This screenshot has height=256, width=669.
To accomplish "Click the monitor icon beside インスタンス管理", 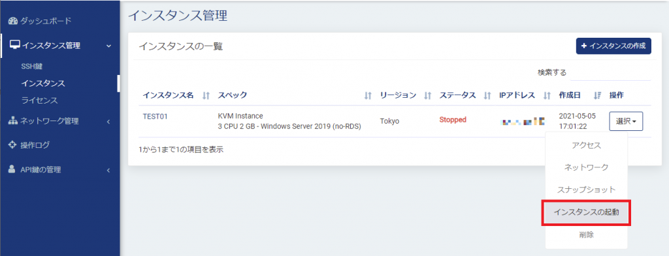I will (x=15, y=45).
